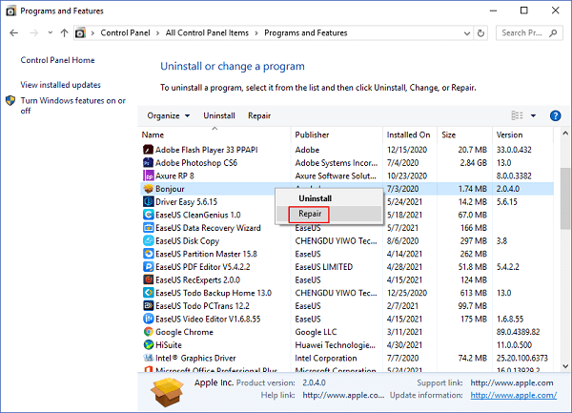Choose Repair from the context menu
This screenshot has width=572, height=413.
click(309, 214)
